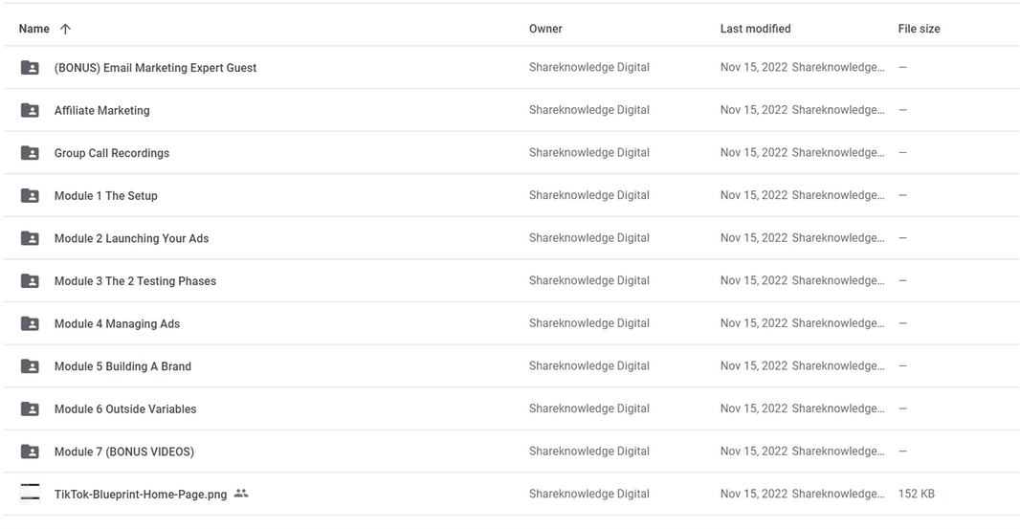Image resolution: width=1020 pixels, height=529 pixels.
Task: Click the shared folder icon for Affiliate Marketing
Action: tap(30, 111)
